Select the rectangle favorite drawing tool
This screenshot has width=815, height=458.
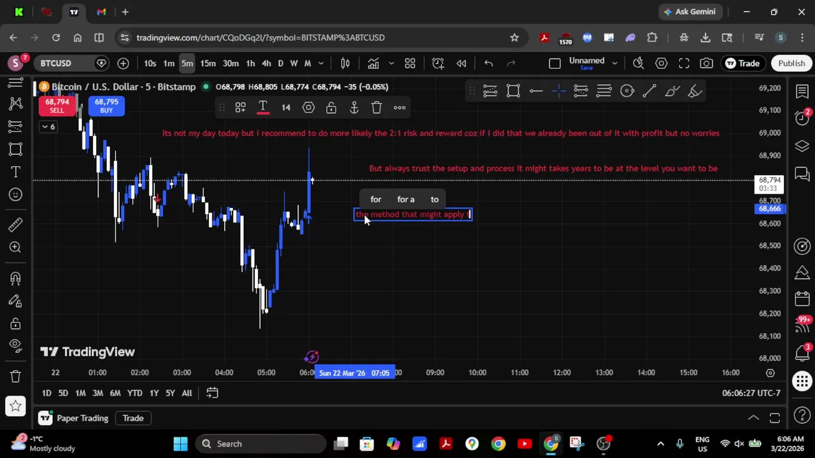coord(513,92)
